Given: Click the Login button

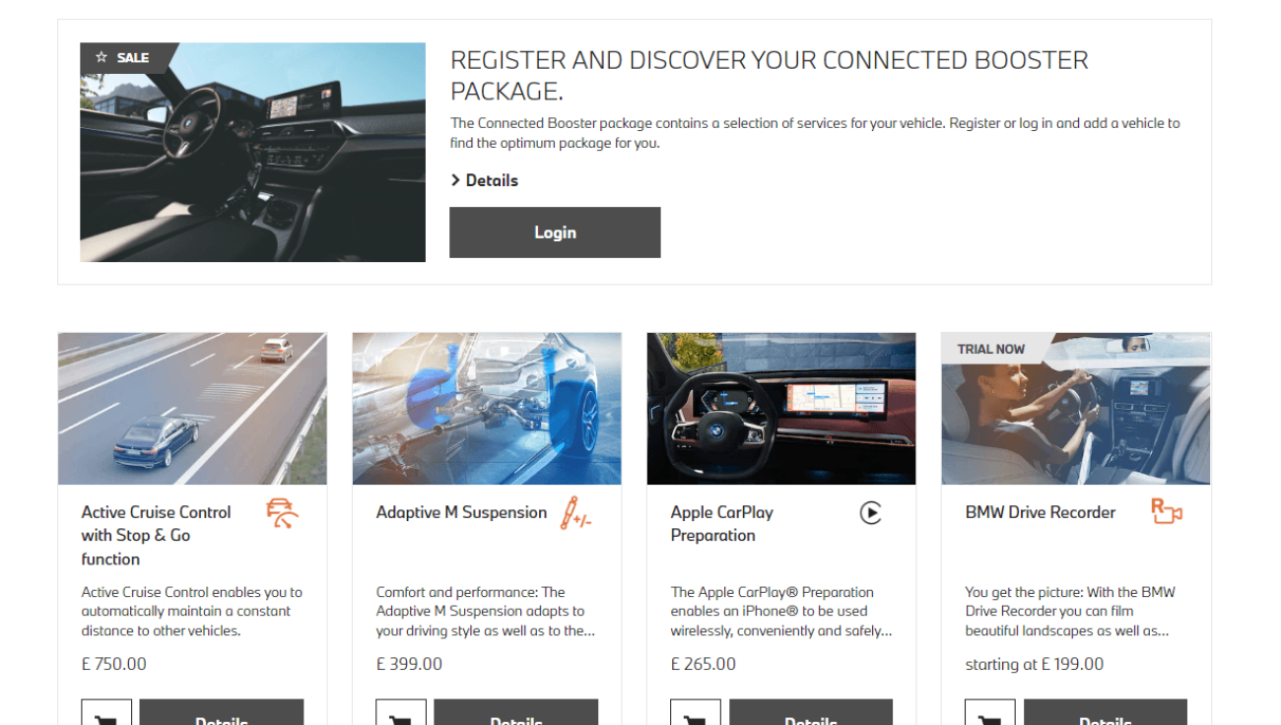Looking at the screenshot, I should click(555, 232).
